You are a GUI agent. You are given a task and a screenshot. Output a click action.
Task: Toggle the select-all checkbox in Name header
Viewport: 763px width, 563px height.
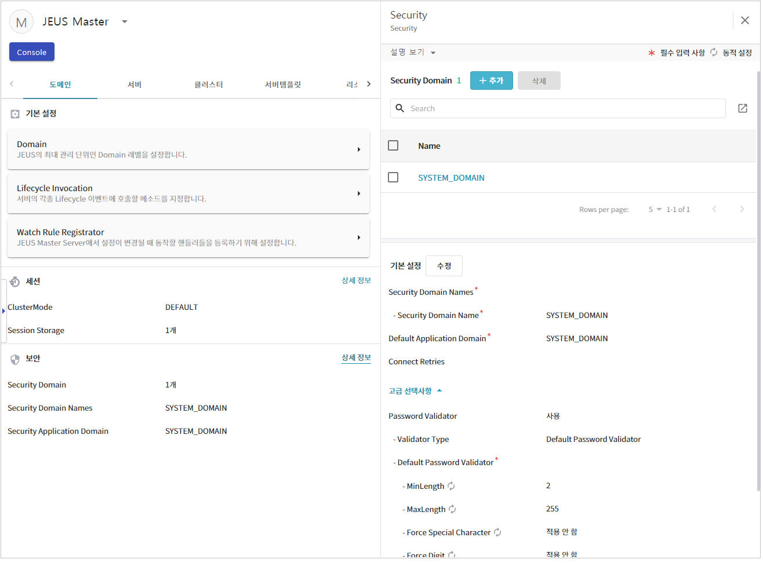pyautogui.click(x=393, y=145)
